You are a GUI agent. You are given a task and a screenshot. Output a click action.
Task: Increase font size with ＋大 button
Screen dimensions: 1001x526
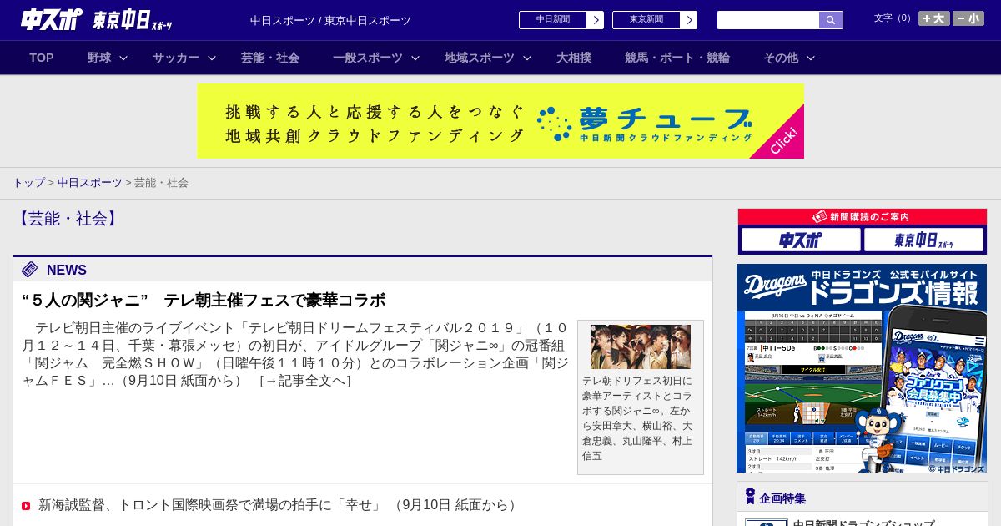pyautogui.click(x=934, y=18)
